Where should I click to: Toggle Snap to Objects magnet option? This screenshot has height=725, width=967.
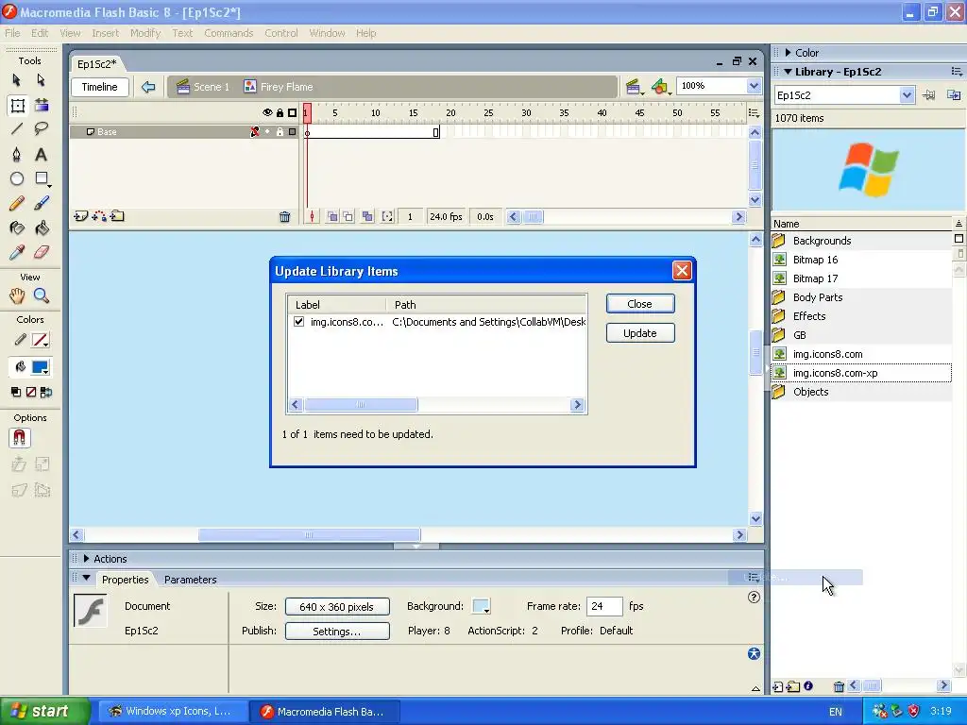[19, 438]
